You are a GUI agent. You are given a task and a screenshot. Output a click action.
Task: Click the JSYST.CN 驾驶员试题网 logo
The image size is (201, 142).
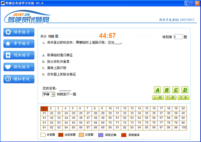pyautogui.click(x=27, y=17)
